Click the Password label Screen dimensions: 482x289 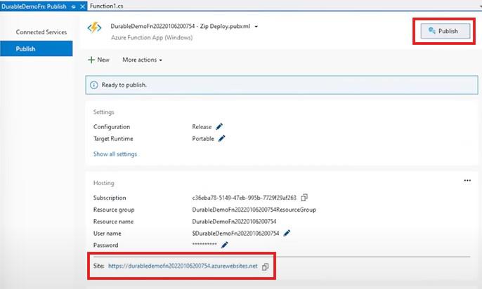[105, 245]
